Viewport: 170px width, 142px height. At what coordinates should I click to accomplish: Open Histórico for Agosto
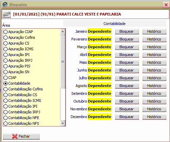coord(154,86)
